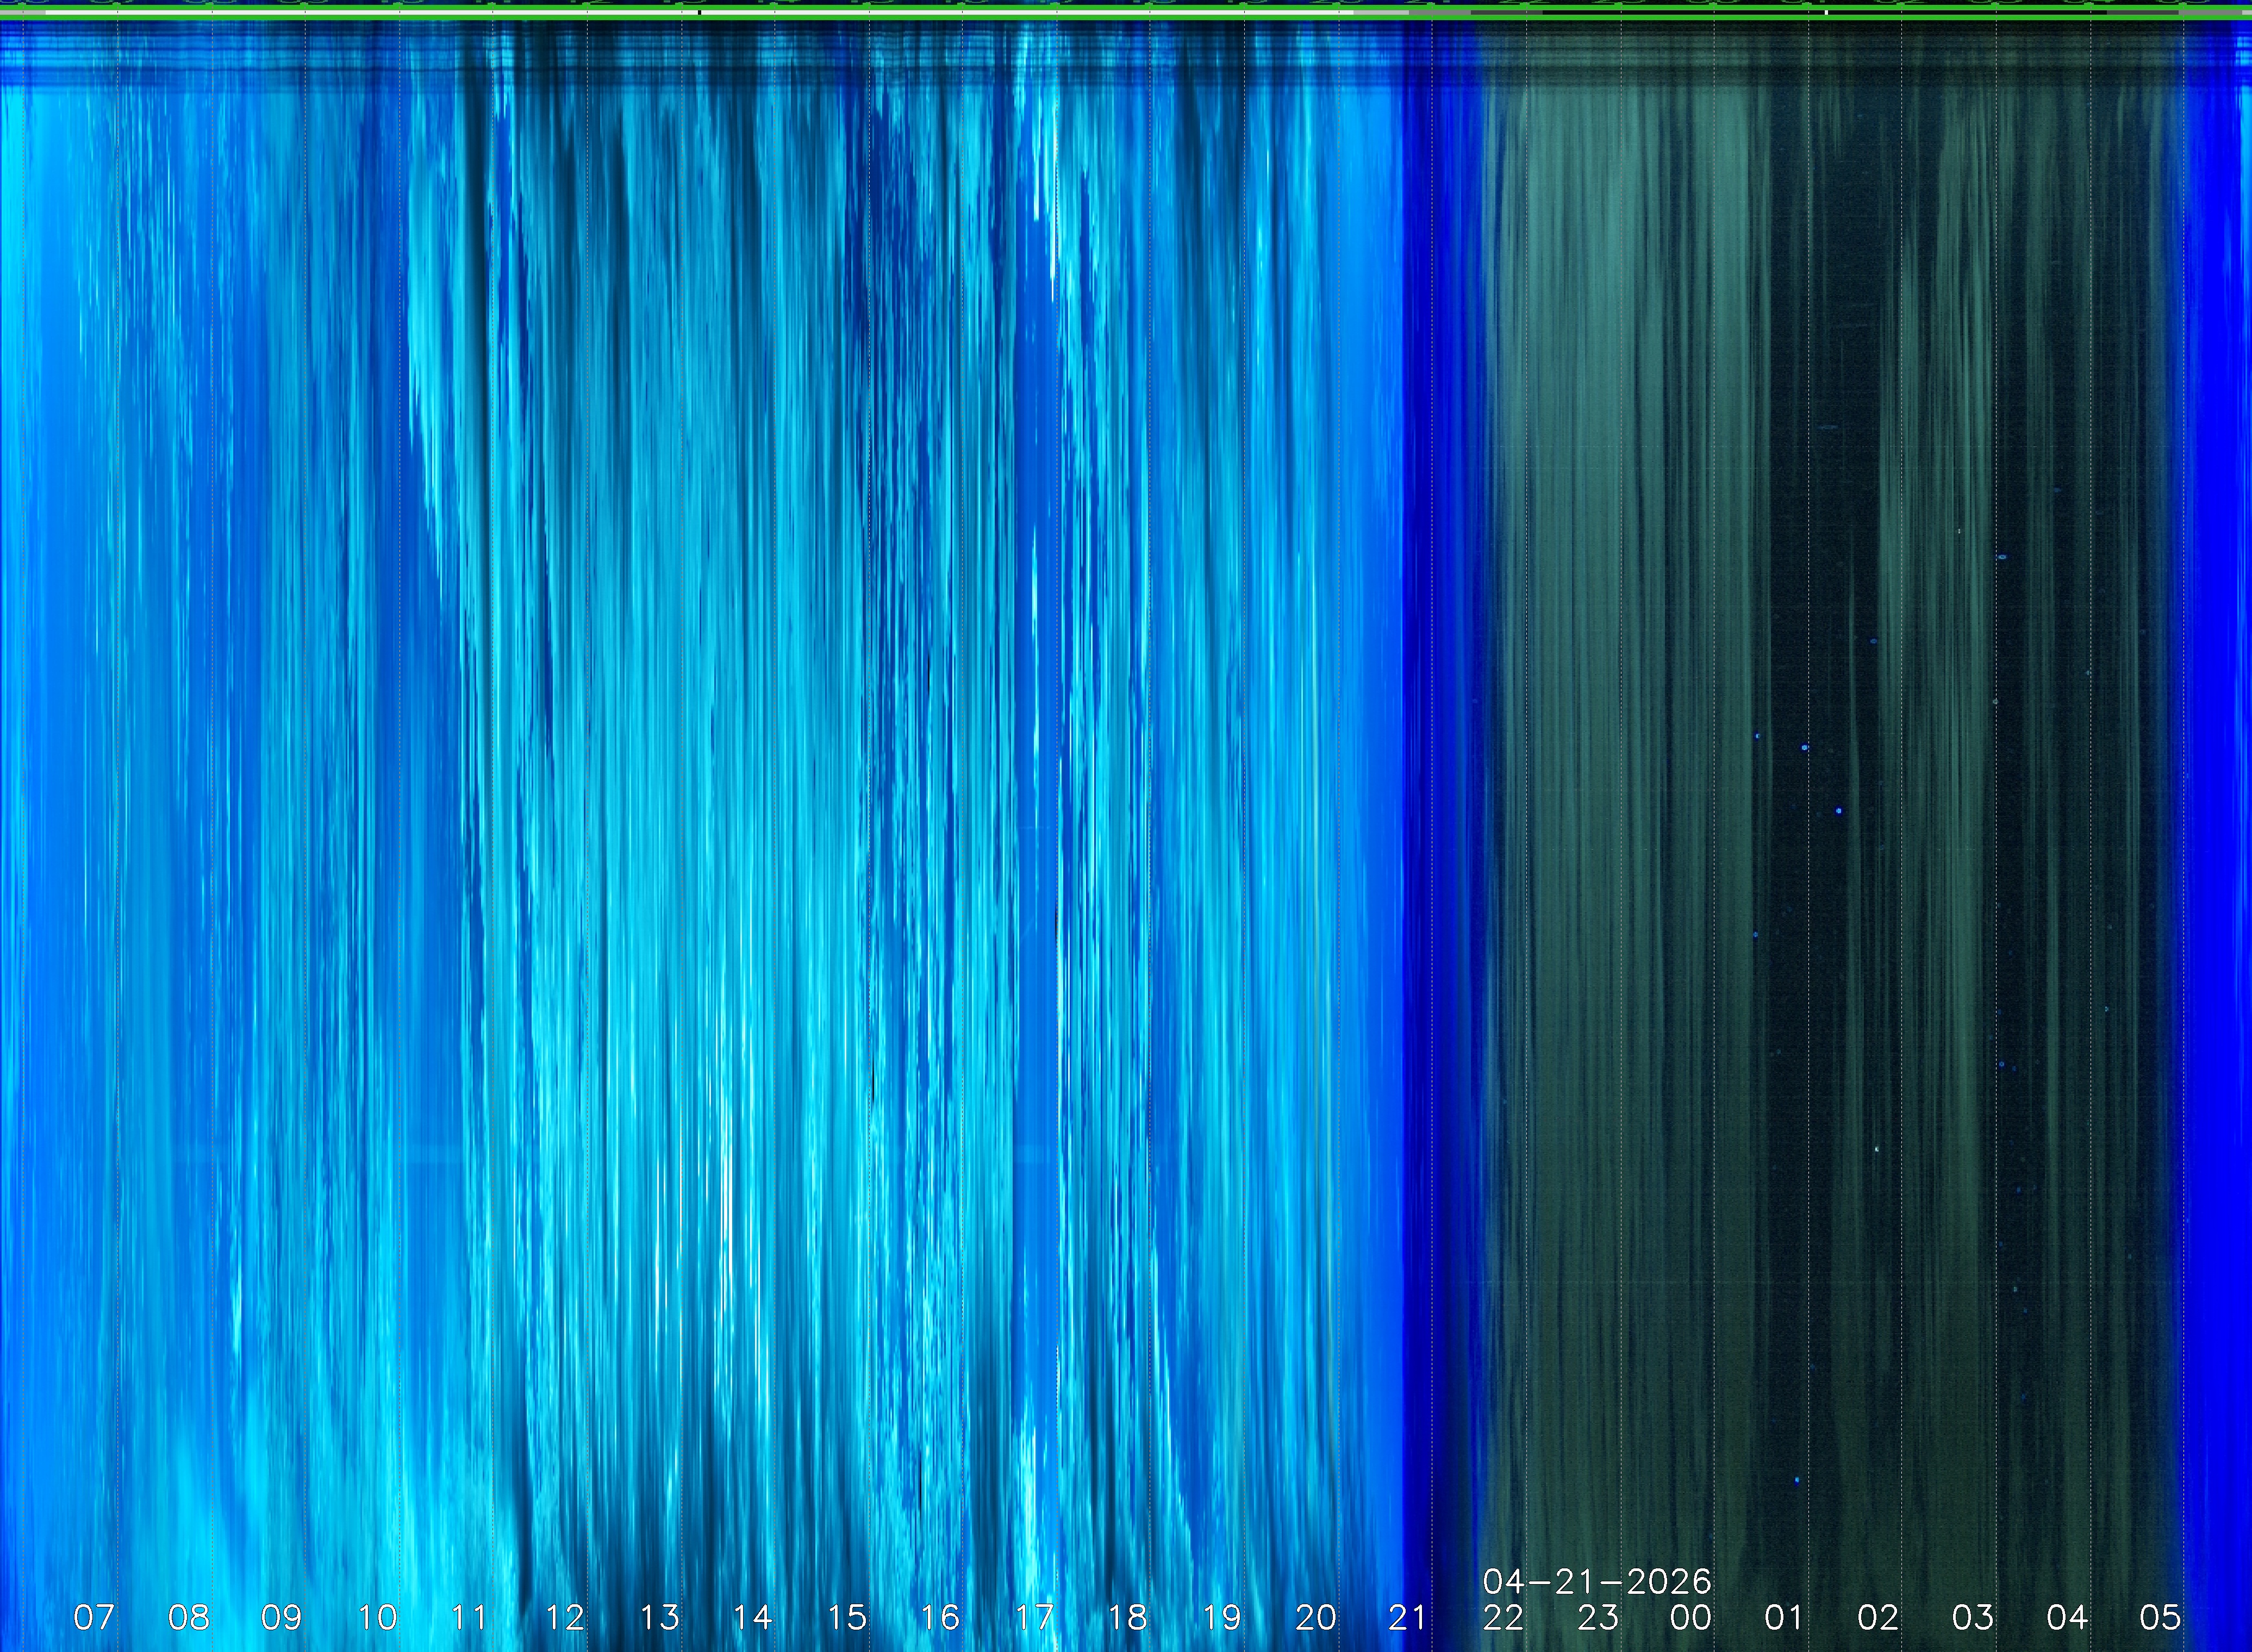The height and width of the screenshot is (1652, 2252).
Task: Click the 03 hour label
Action: (x=1972, y=1617)
